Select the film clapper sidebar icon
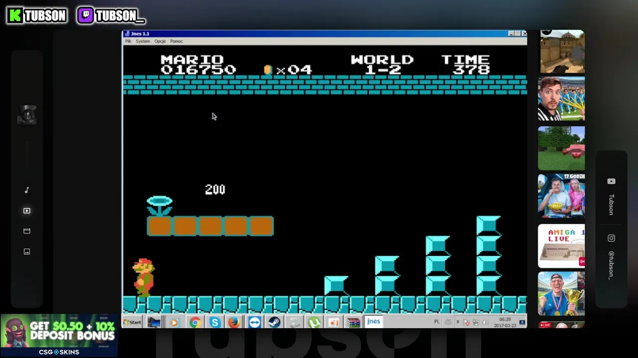This screenshot has width=638, height=358. 27,231
